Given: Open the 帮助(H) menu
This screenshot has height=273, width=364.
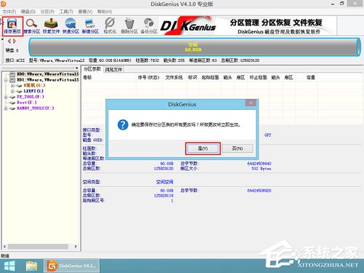Looking at the screenshot, I should [105, 12].
